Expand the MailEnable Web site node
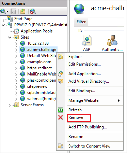 click(16, 74)
